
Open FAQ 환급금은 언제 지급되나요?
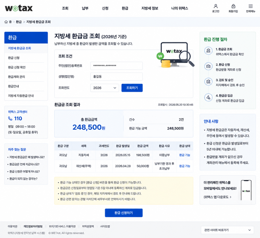[x=24, y=164]
